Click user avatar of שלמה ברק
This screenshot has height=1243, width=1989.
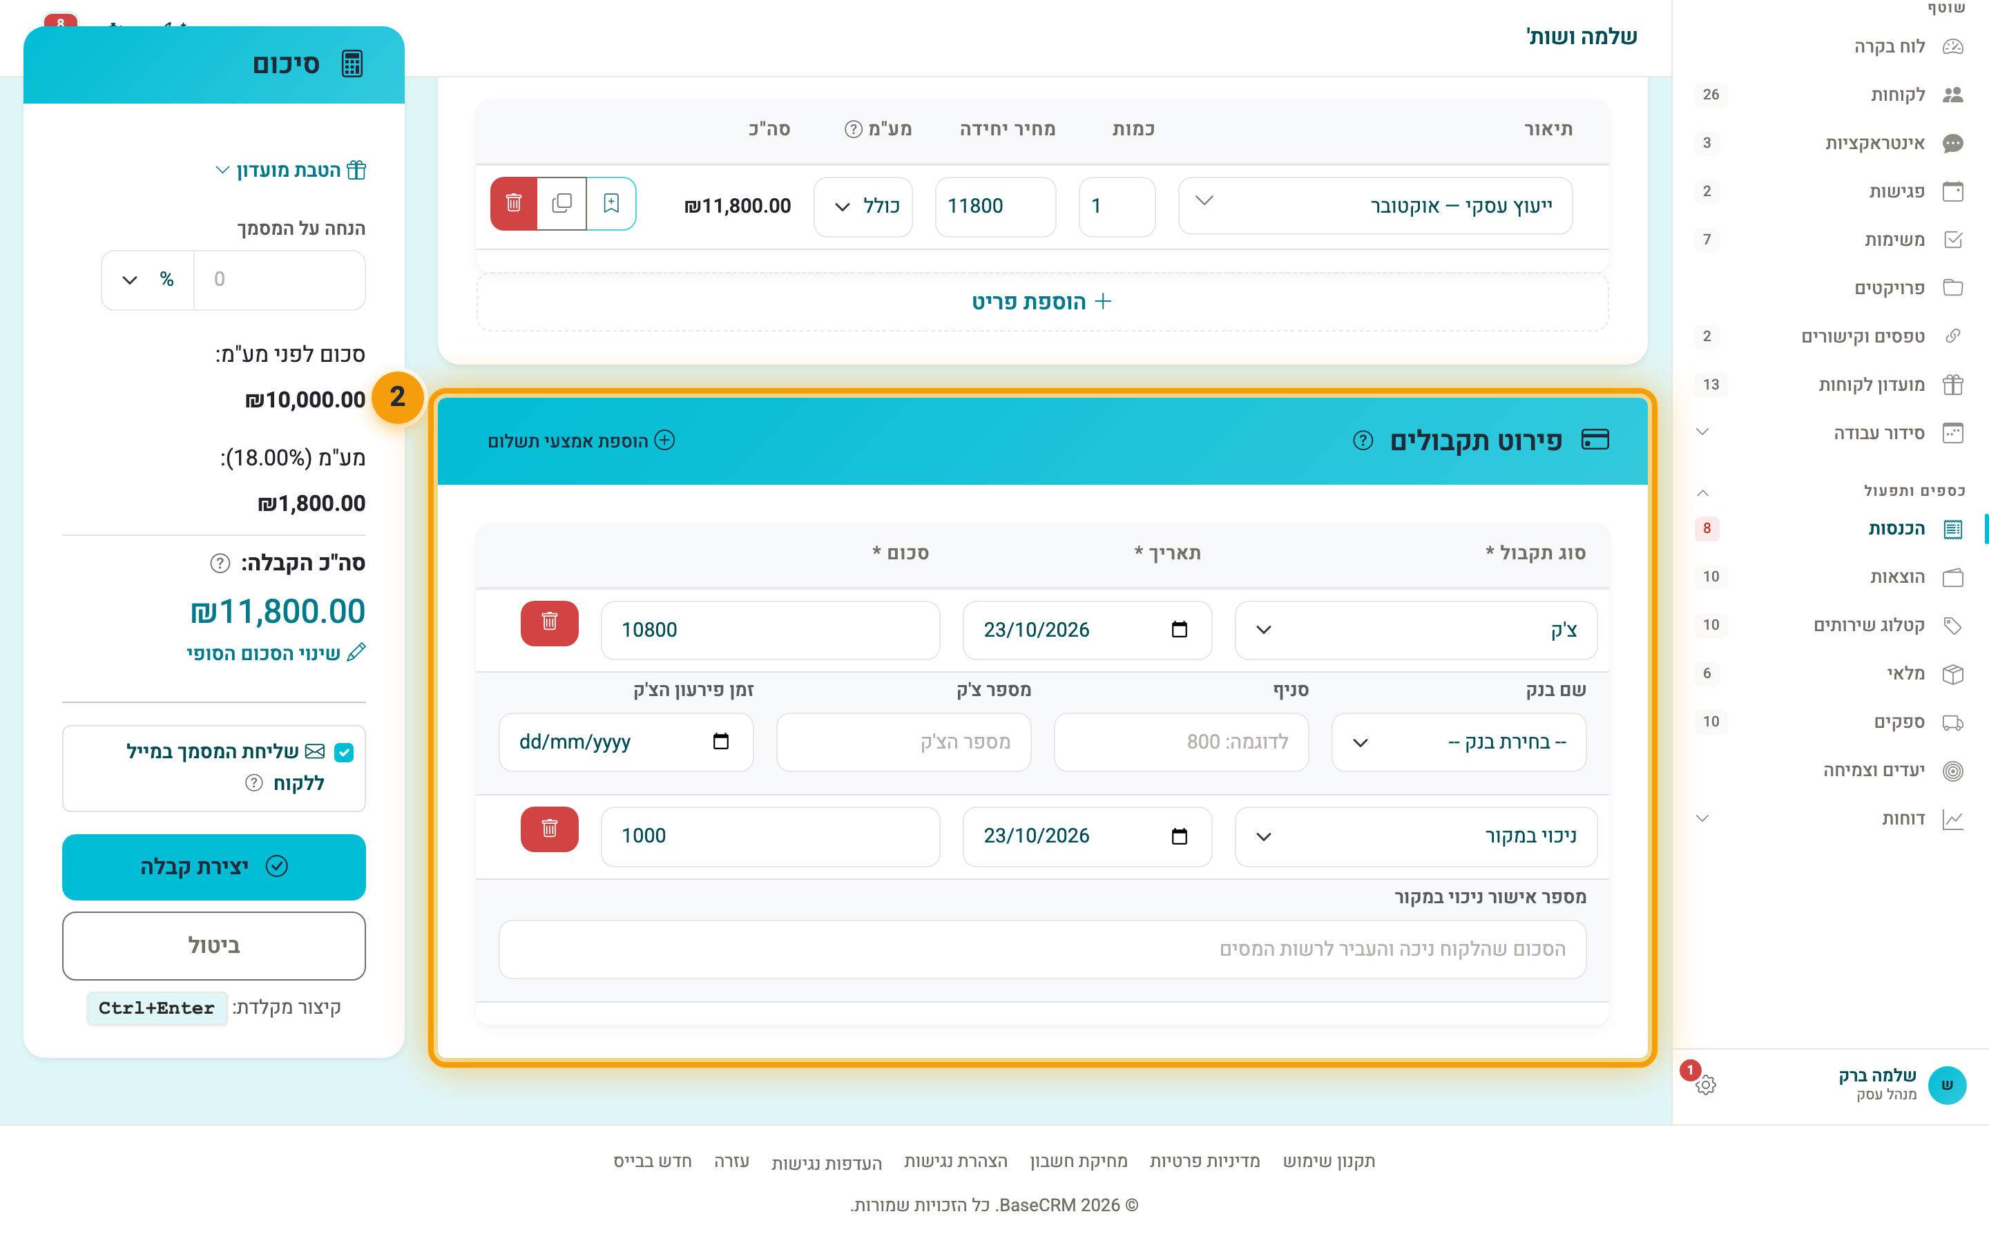point(1946,1085)
